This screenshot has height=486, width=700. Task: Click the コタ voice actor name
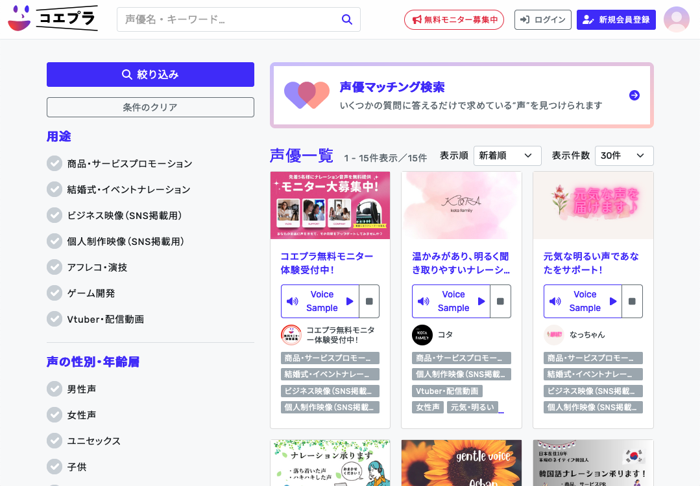445,334
